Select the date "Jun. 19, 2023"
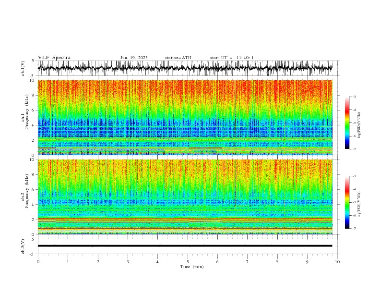Screen dimensions: 380x294 click(134, 58)
